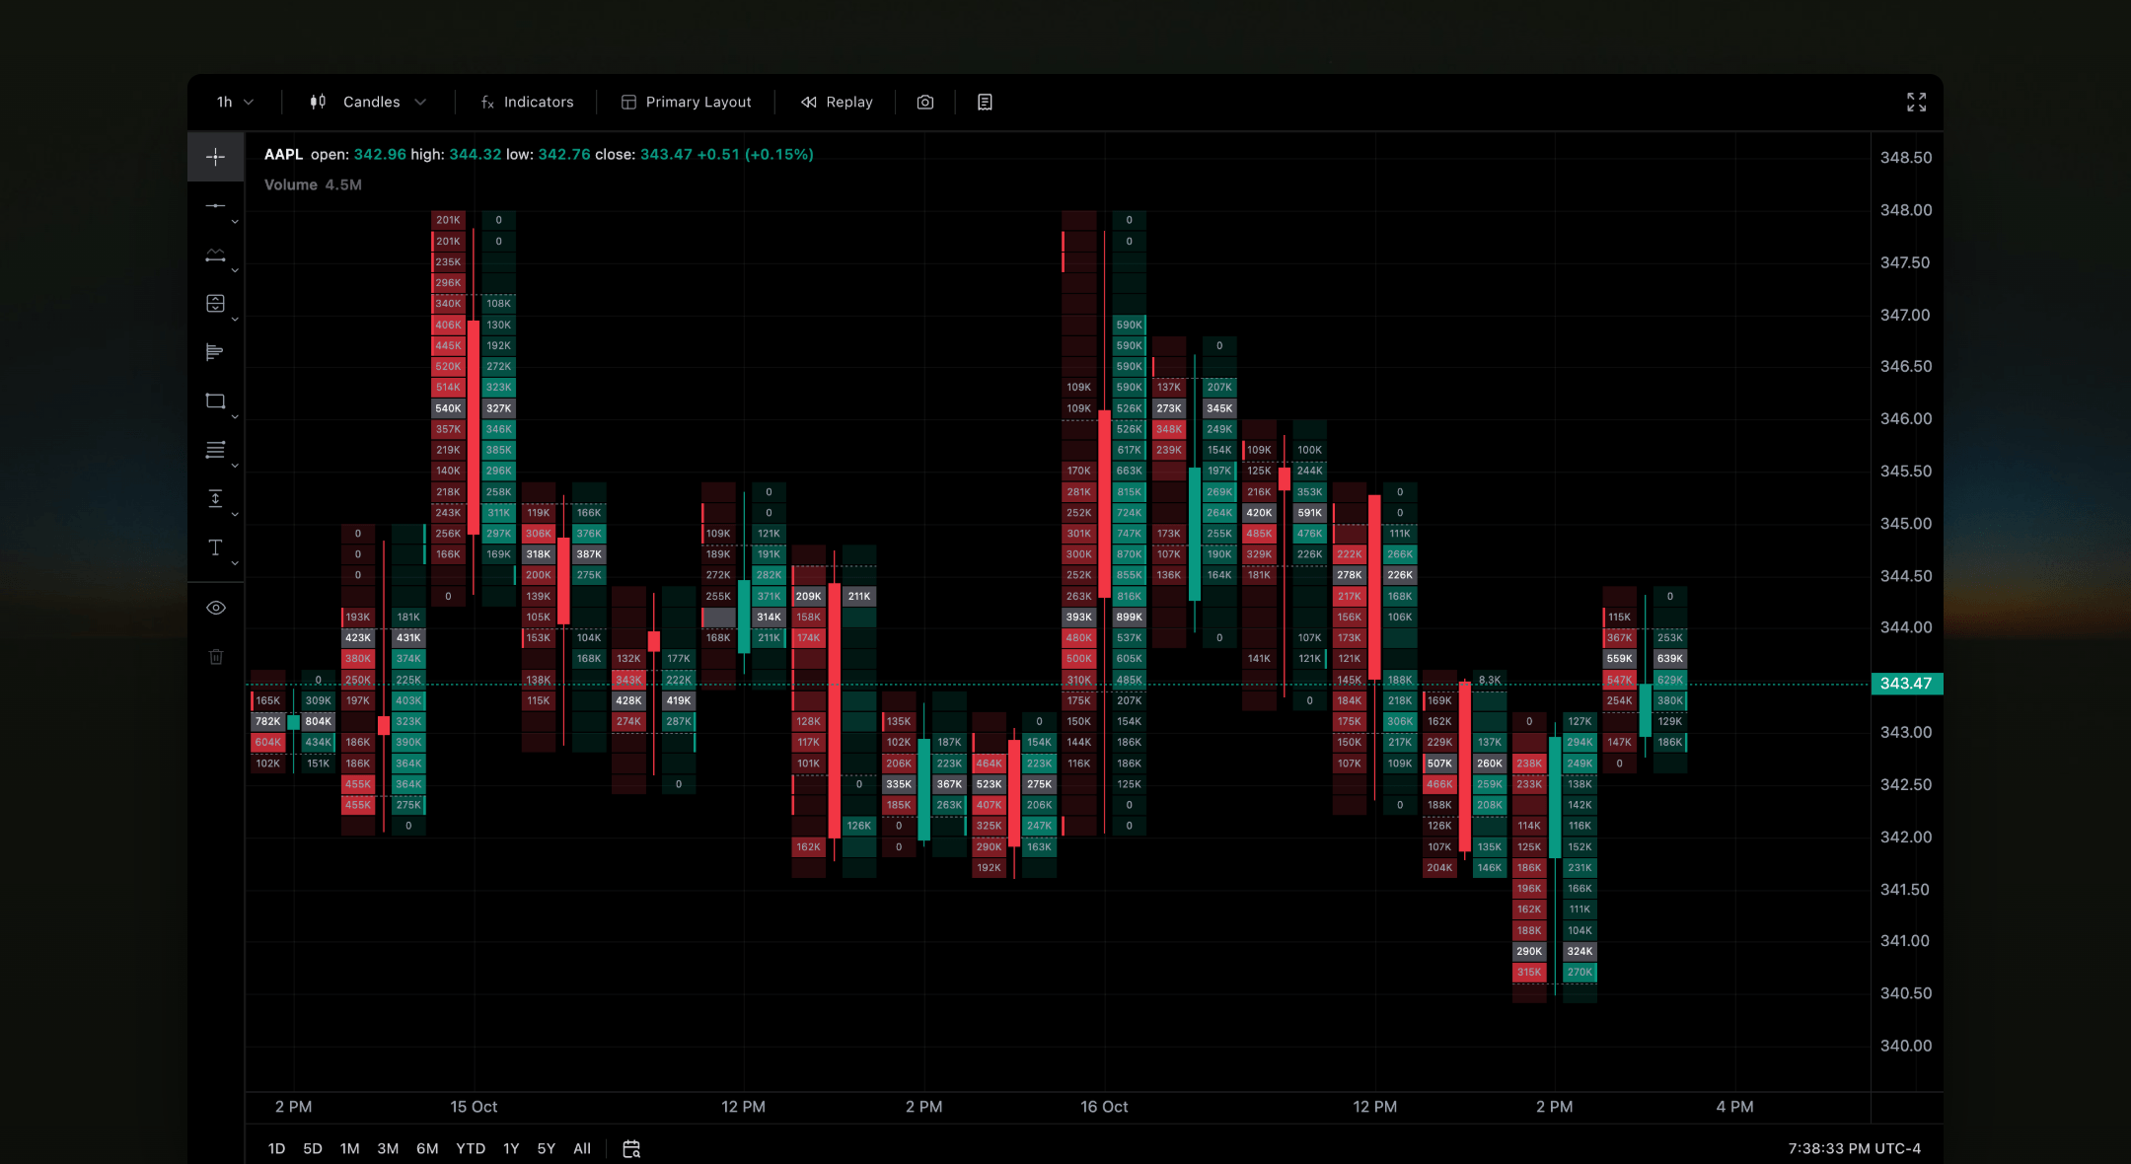Delete drawings with trash icon
Image resolution: width=2131 pixels, height=1164 pixels.
click(216, 657)
